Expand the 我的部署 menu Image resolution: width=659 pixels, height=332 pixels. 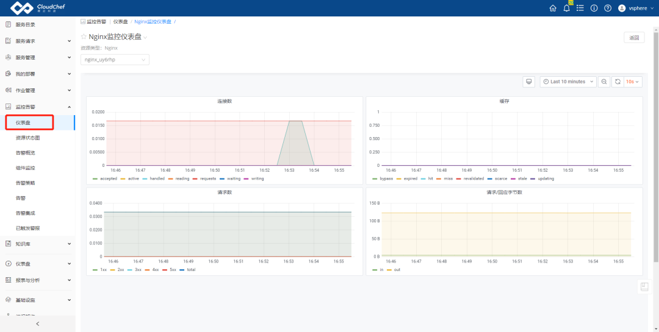coord(70,74)
